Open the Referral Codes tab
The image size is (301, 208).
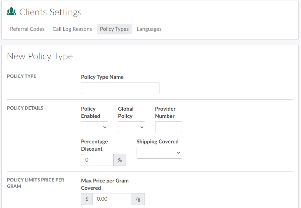click(x=27, y=29)
